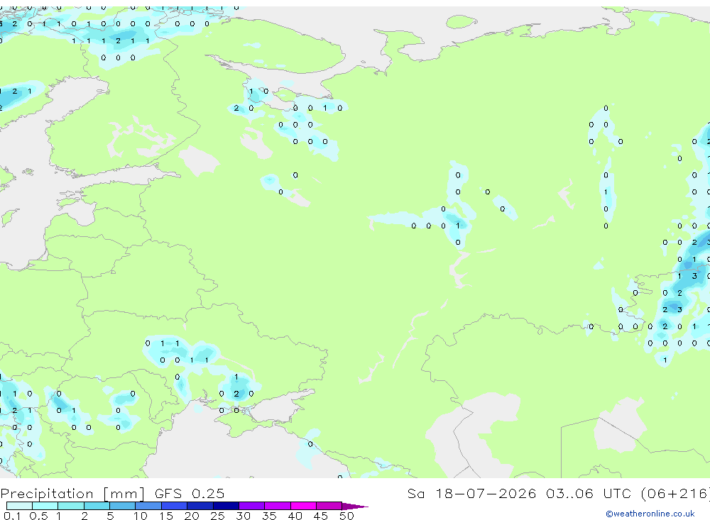Click the legend swatch between 10 and 15
Viewport: 710px width, 520px height.
(148, 506)
